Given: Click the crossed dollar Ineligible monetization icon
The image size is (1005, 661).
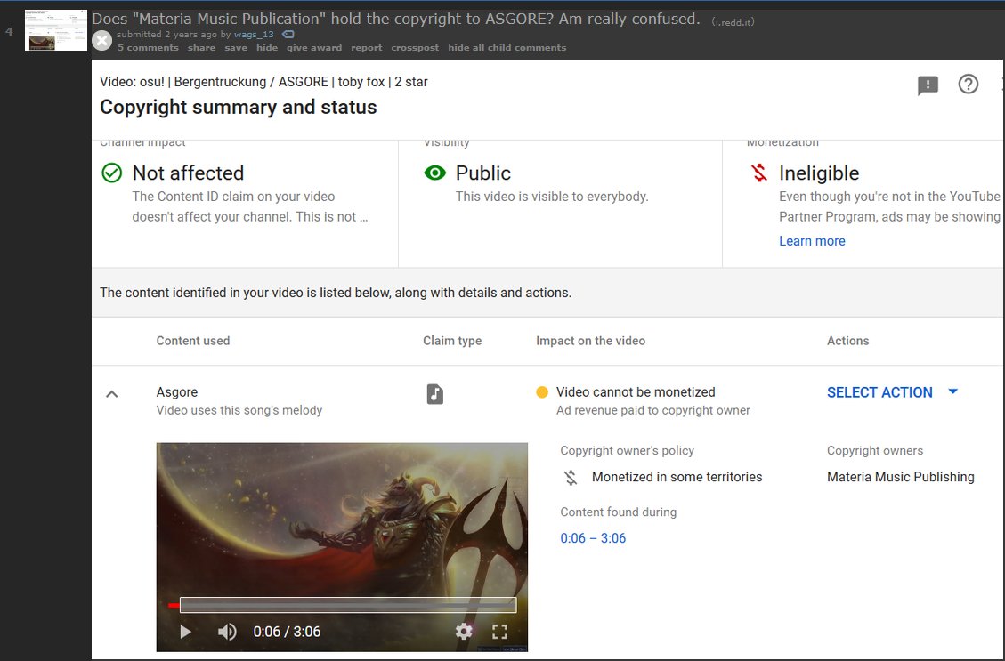Looking at the screenshot, I should [x=758, y=173].
